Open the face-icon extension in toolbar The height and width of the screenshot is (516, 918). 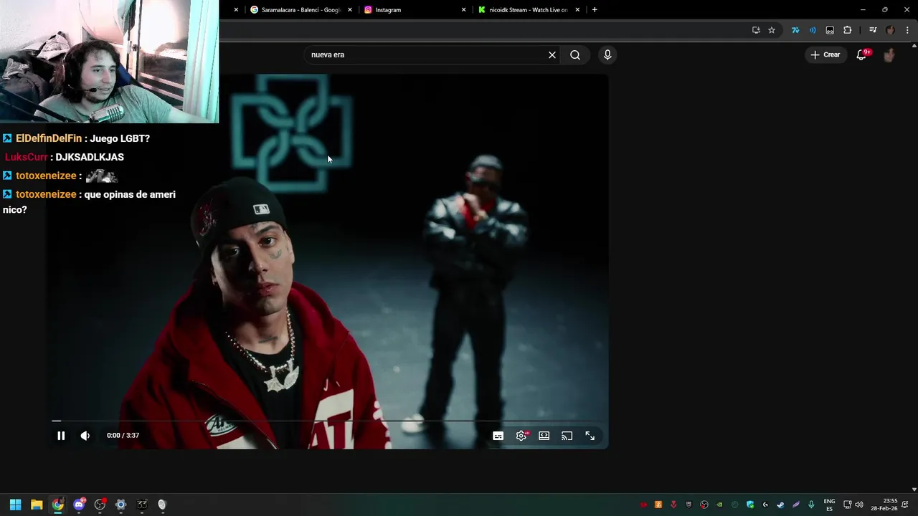[x=830, y=30]
